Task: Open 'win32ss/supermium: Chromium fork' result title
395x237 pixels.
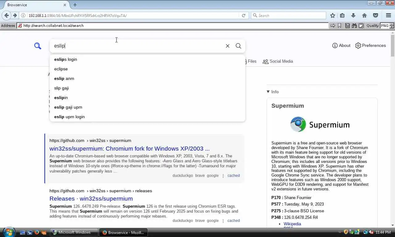Action: 130,148
